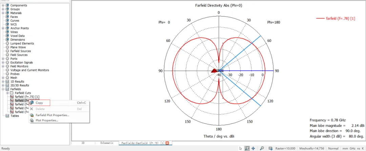Click the Farfield Plot Properties icon
Image resolution: width=366 pixels, height=151 pixels.
click(32, 115)
